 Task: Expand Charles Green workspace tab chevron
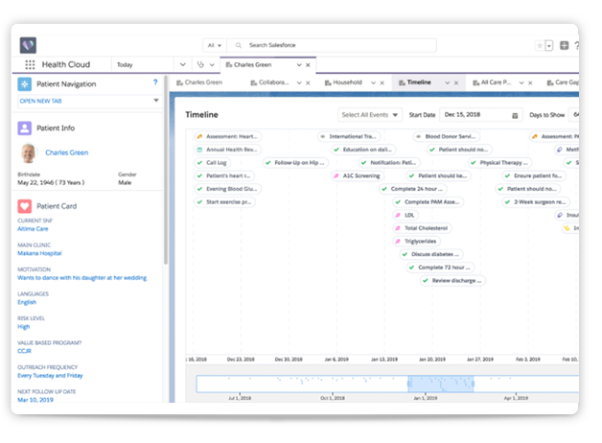[x=299, y=65]
